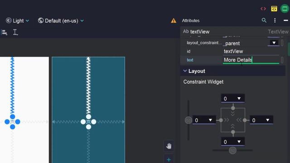
Task: Click the id field containing textView
Action: 251,51
